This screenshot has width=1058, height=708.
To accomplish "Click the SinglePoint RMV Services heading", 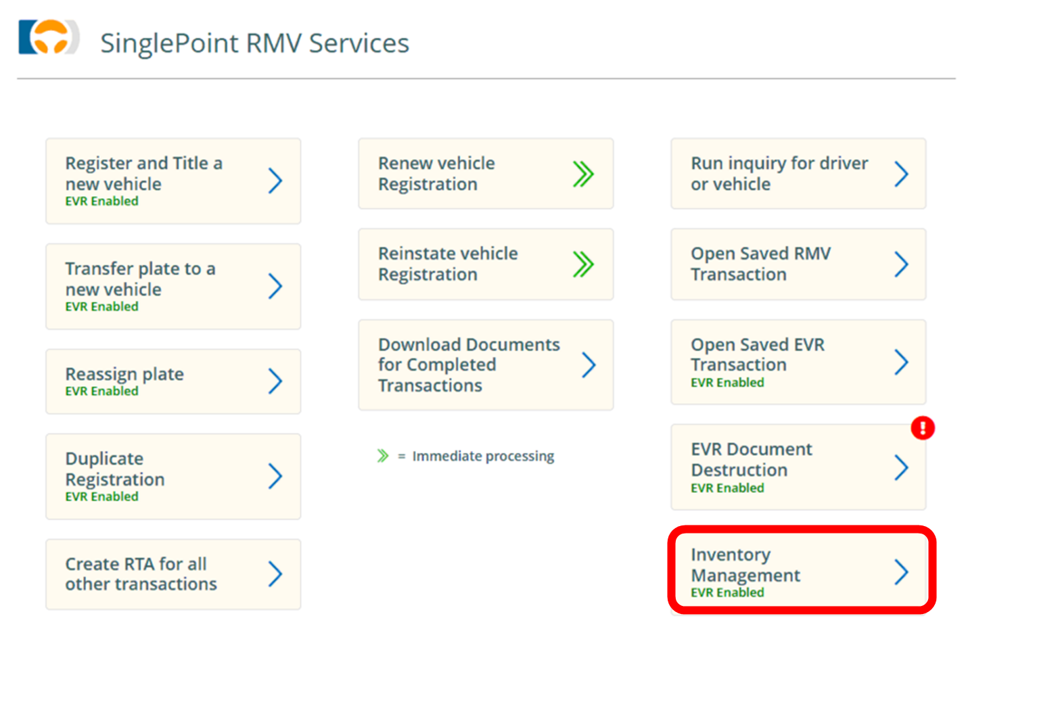I will coord(254,43).
